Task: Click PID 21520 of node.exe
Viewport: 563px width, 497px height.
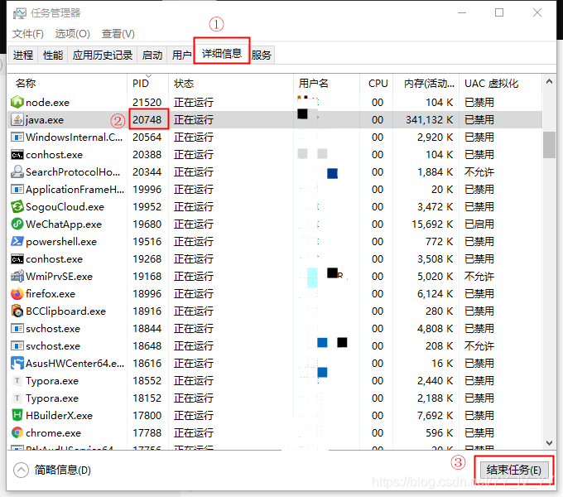Action: (147, 103)
